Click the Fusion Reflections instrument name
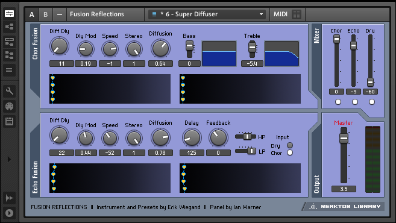Image resolution: width=396 pixels, height=223 pixels. point(97,14)
